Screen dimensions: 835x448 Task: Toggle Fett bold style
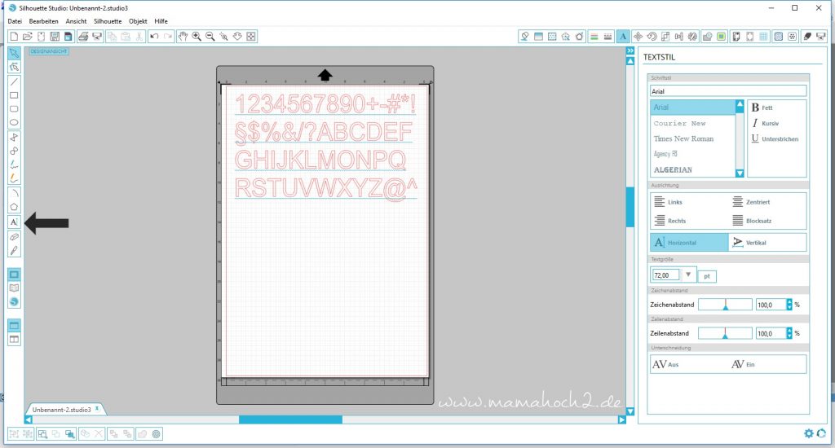pos(762,108)
